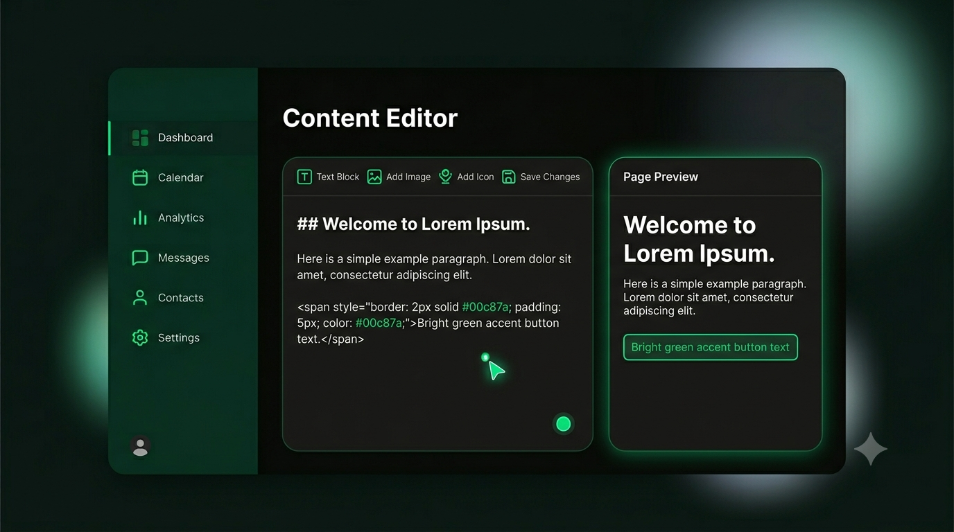Click the '## Welcome to Lorem Ipsum.' editor line
The width and height of the screenshot is (954, 532).
point(414,224)
